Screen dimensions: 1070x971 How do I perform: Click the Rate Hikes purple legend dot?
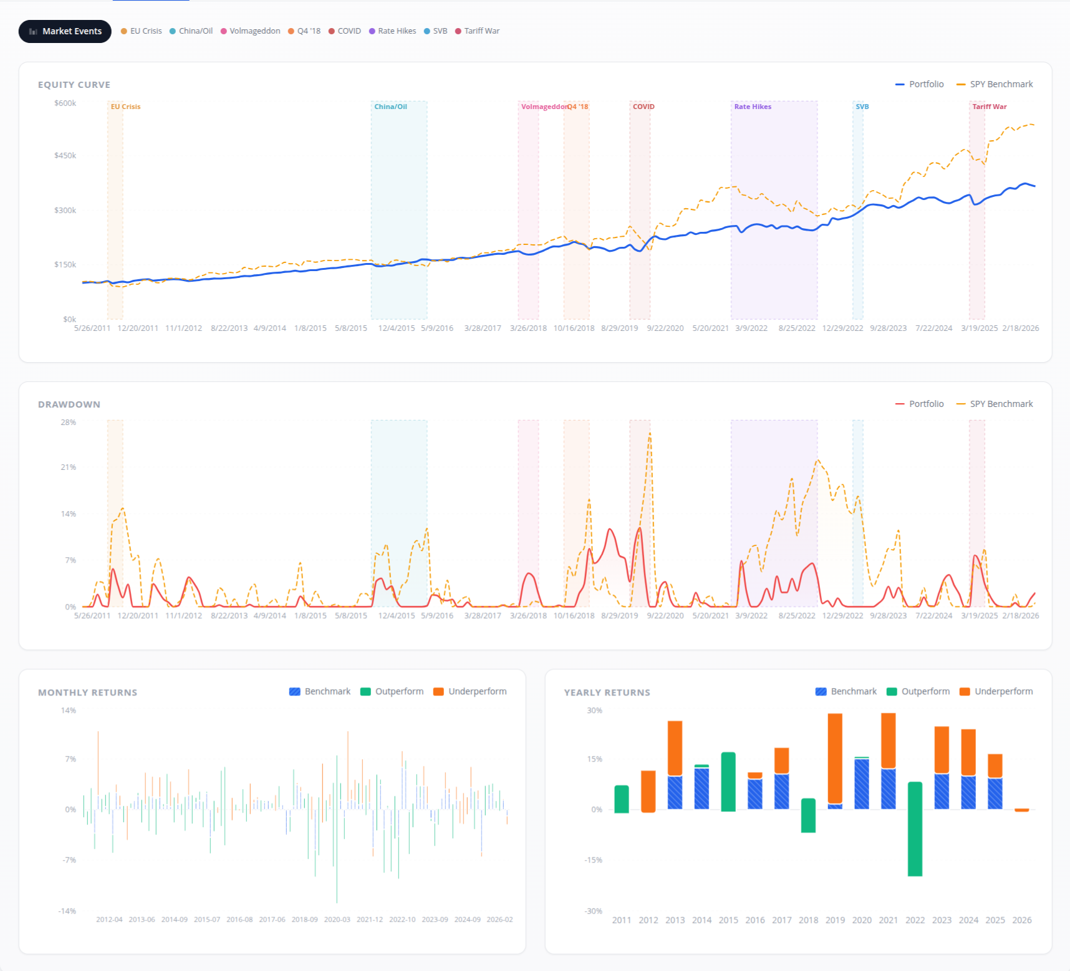pos(372,31)
